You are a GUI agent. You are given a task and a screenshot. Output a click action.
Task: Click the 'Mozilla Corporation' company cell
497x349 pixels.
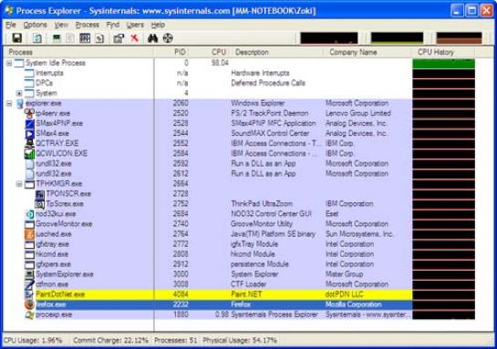pyautogui.click(x=354, y=304)
